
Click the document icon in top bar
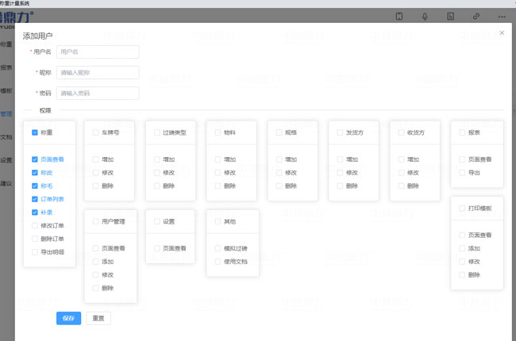450,16
